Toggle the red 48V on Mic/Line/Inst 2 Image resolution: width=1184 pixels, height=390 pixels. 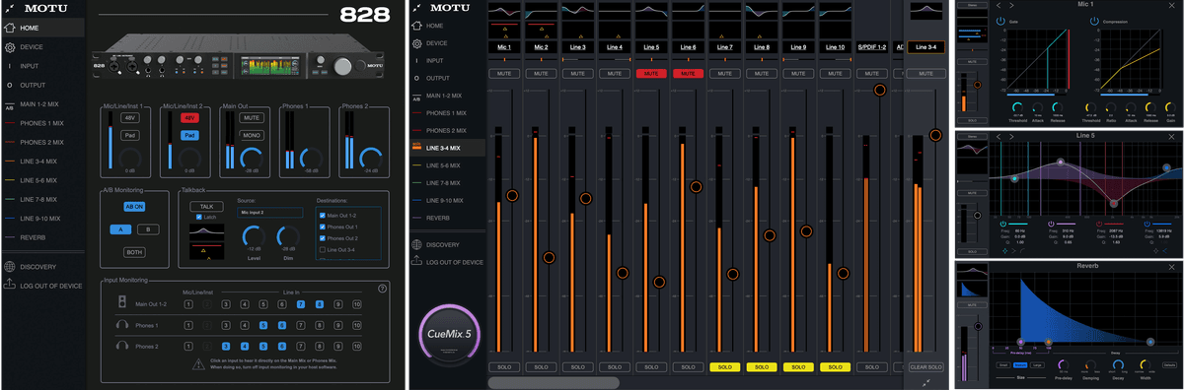(189, 117)
